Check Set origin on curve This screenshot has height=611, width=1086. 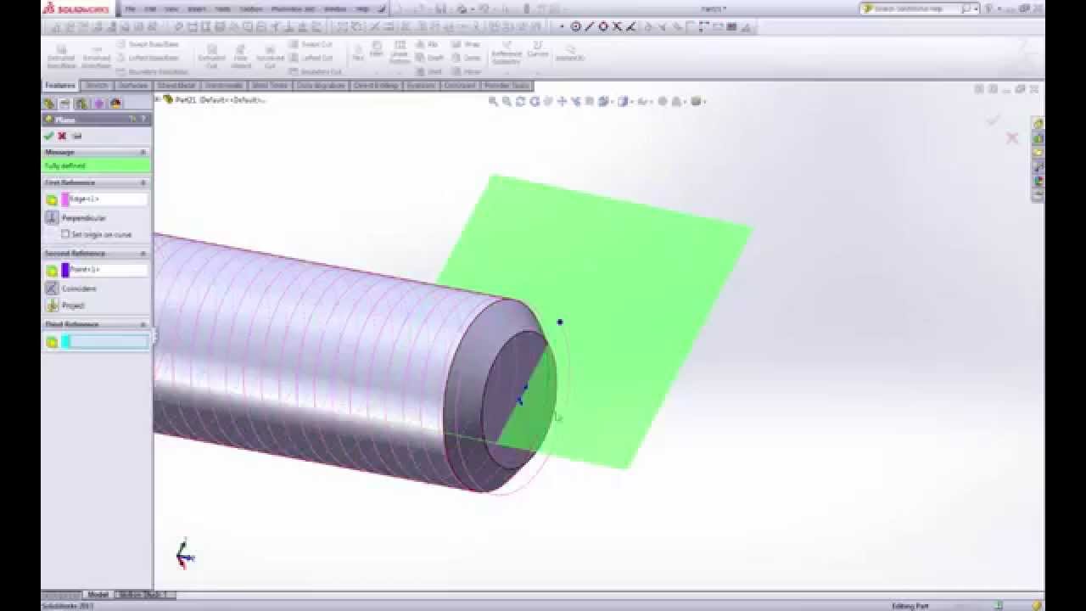tap(65, 234)
